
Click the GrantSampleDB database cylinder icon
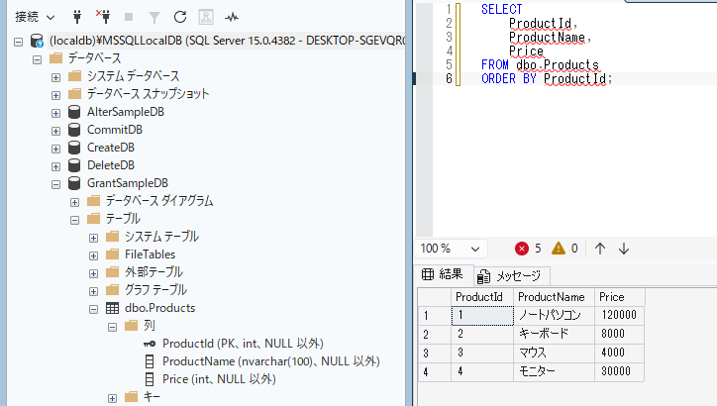pyautogui.click(x=74, y=183)
